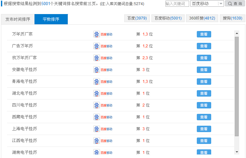
Task: Click ranking 第 2 位 for 四川电子挂历
Action: click(x=143, y=105)
